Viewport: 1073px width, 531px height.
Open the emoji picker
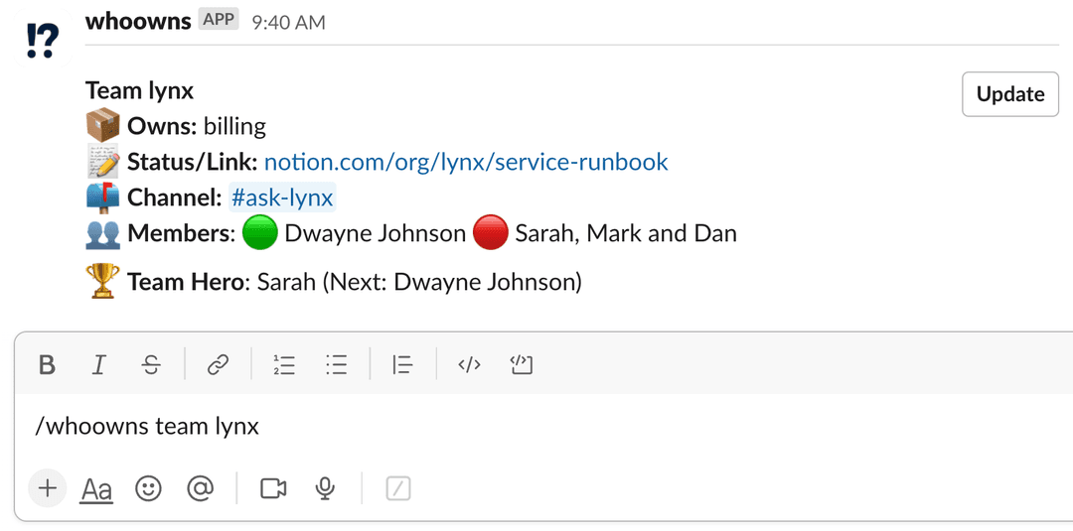pyautogui.click(x=148, y=488)
